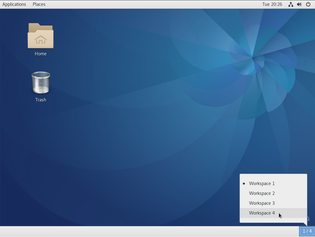Open the Trash from the desktop
315x237 pixels.
pos(40,82)
